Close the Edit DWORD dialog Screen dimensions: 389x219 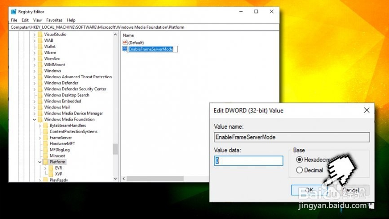(367, 110)
